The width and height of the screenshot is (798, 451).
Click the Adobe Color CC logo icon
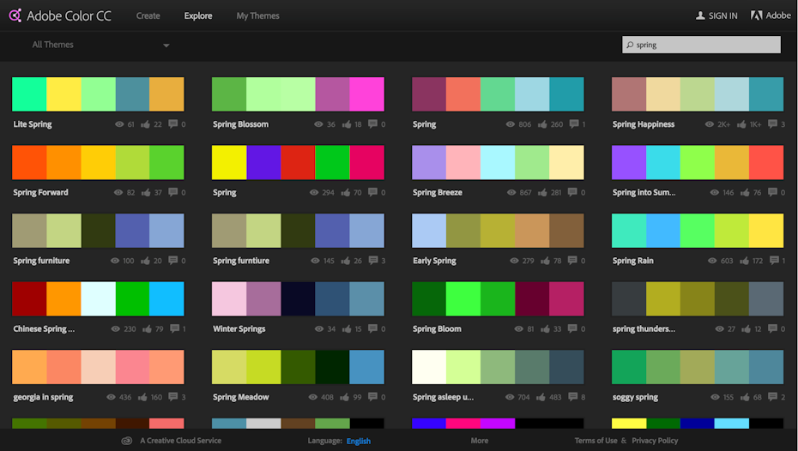[15, 15]
